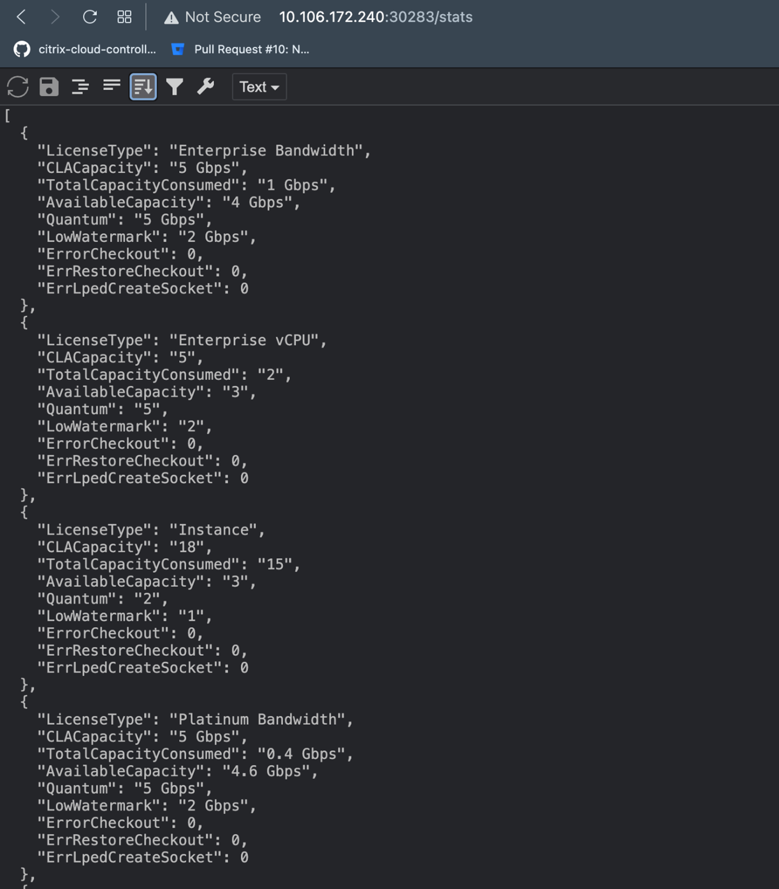The width and height of the screenshot is (779, 889).
Task: Open the four-square tab grid view
Action: (124, 17)
